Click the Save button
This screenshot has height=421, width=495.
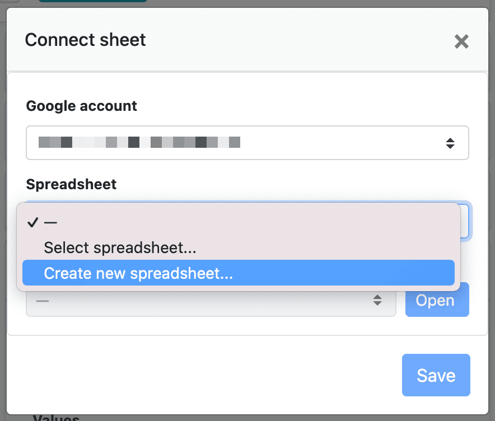click(x=436, y=375)
